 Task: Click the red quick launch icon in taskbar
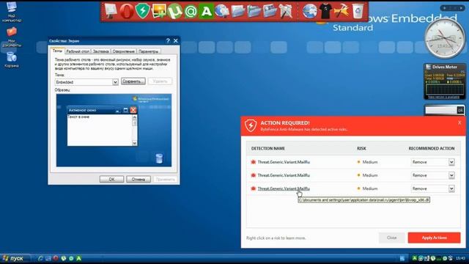pos(56,258)
